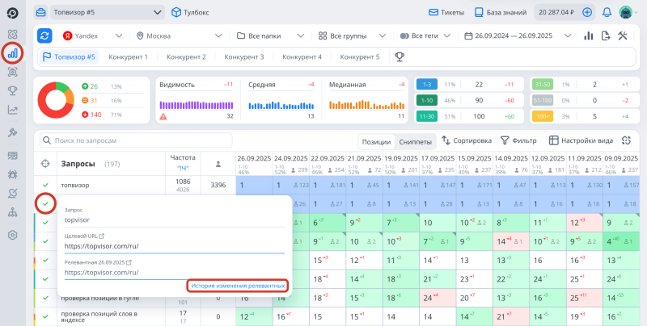Image resolution: width=647 pixels, height=326 pixels.
Task: Switch to the Конкурент 3 tab
Action: point(244,56)
